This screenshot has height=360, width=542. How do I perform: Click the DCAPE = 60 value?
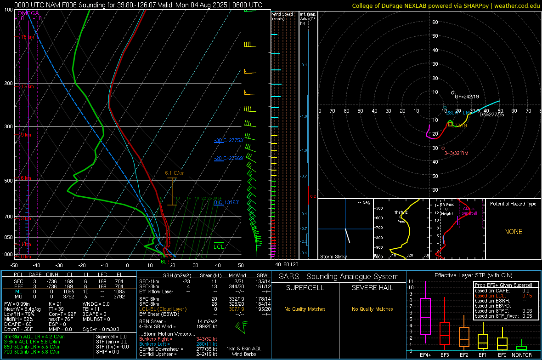pos(18,324)
